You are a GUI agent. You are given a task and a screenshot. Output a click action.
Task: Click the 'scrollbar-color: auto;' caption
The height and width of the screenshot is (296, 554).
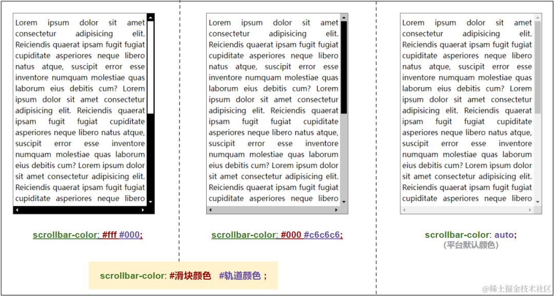pyautogui.click(x=470, y=235)
